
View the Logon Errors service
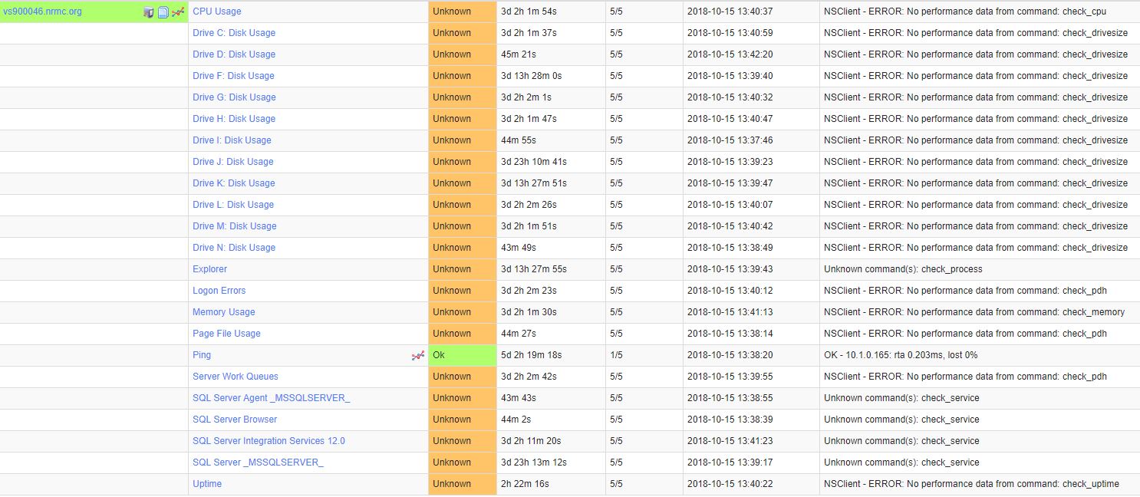point(219,291)
